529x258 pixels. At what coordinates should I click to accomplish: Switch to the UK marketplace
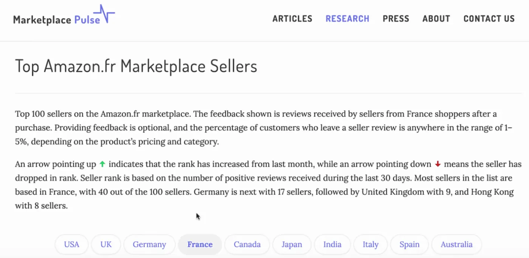click(106, 244)
